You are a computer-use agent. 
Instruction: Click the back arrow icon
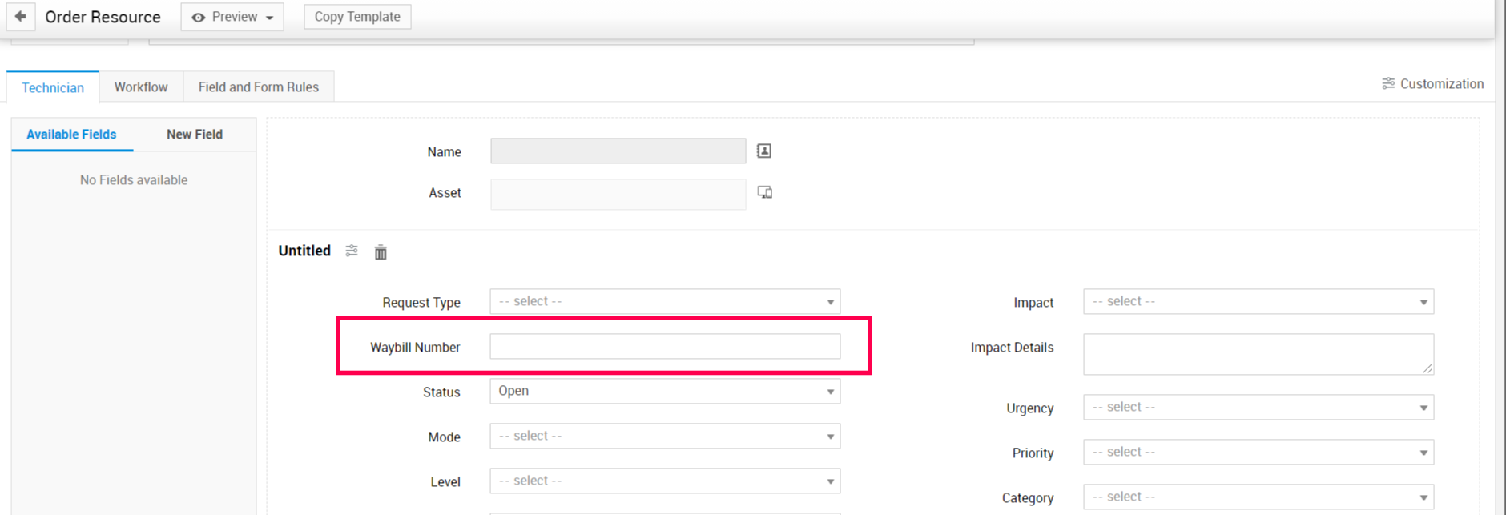21,16
